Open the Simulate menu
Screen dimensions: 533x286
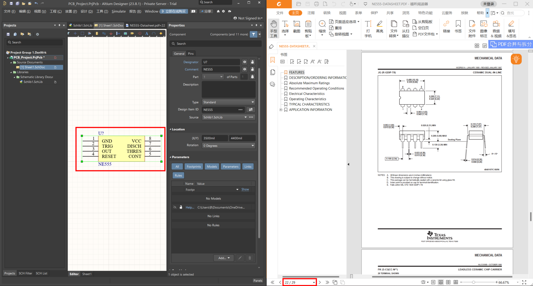[119, 11]
